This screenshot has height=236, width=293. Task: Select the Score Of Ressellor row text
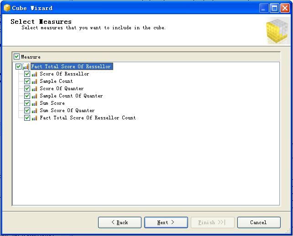[x=64, y=74]
